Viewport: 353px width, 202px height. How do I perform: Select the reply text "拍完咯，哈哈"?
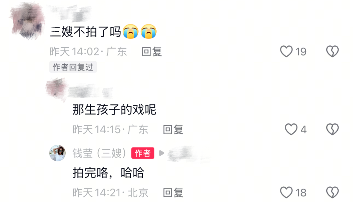point(108,173)
